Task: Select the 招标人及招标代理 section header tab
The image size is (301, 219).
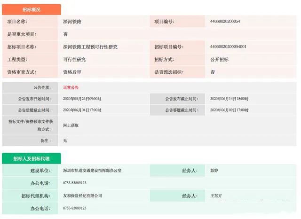Action: pos(31,158)
